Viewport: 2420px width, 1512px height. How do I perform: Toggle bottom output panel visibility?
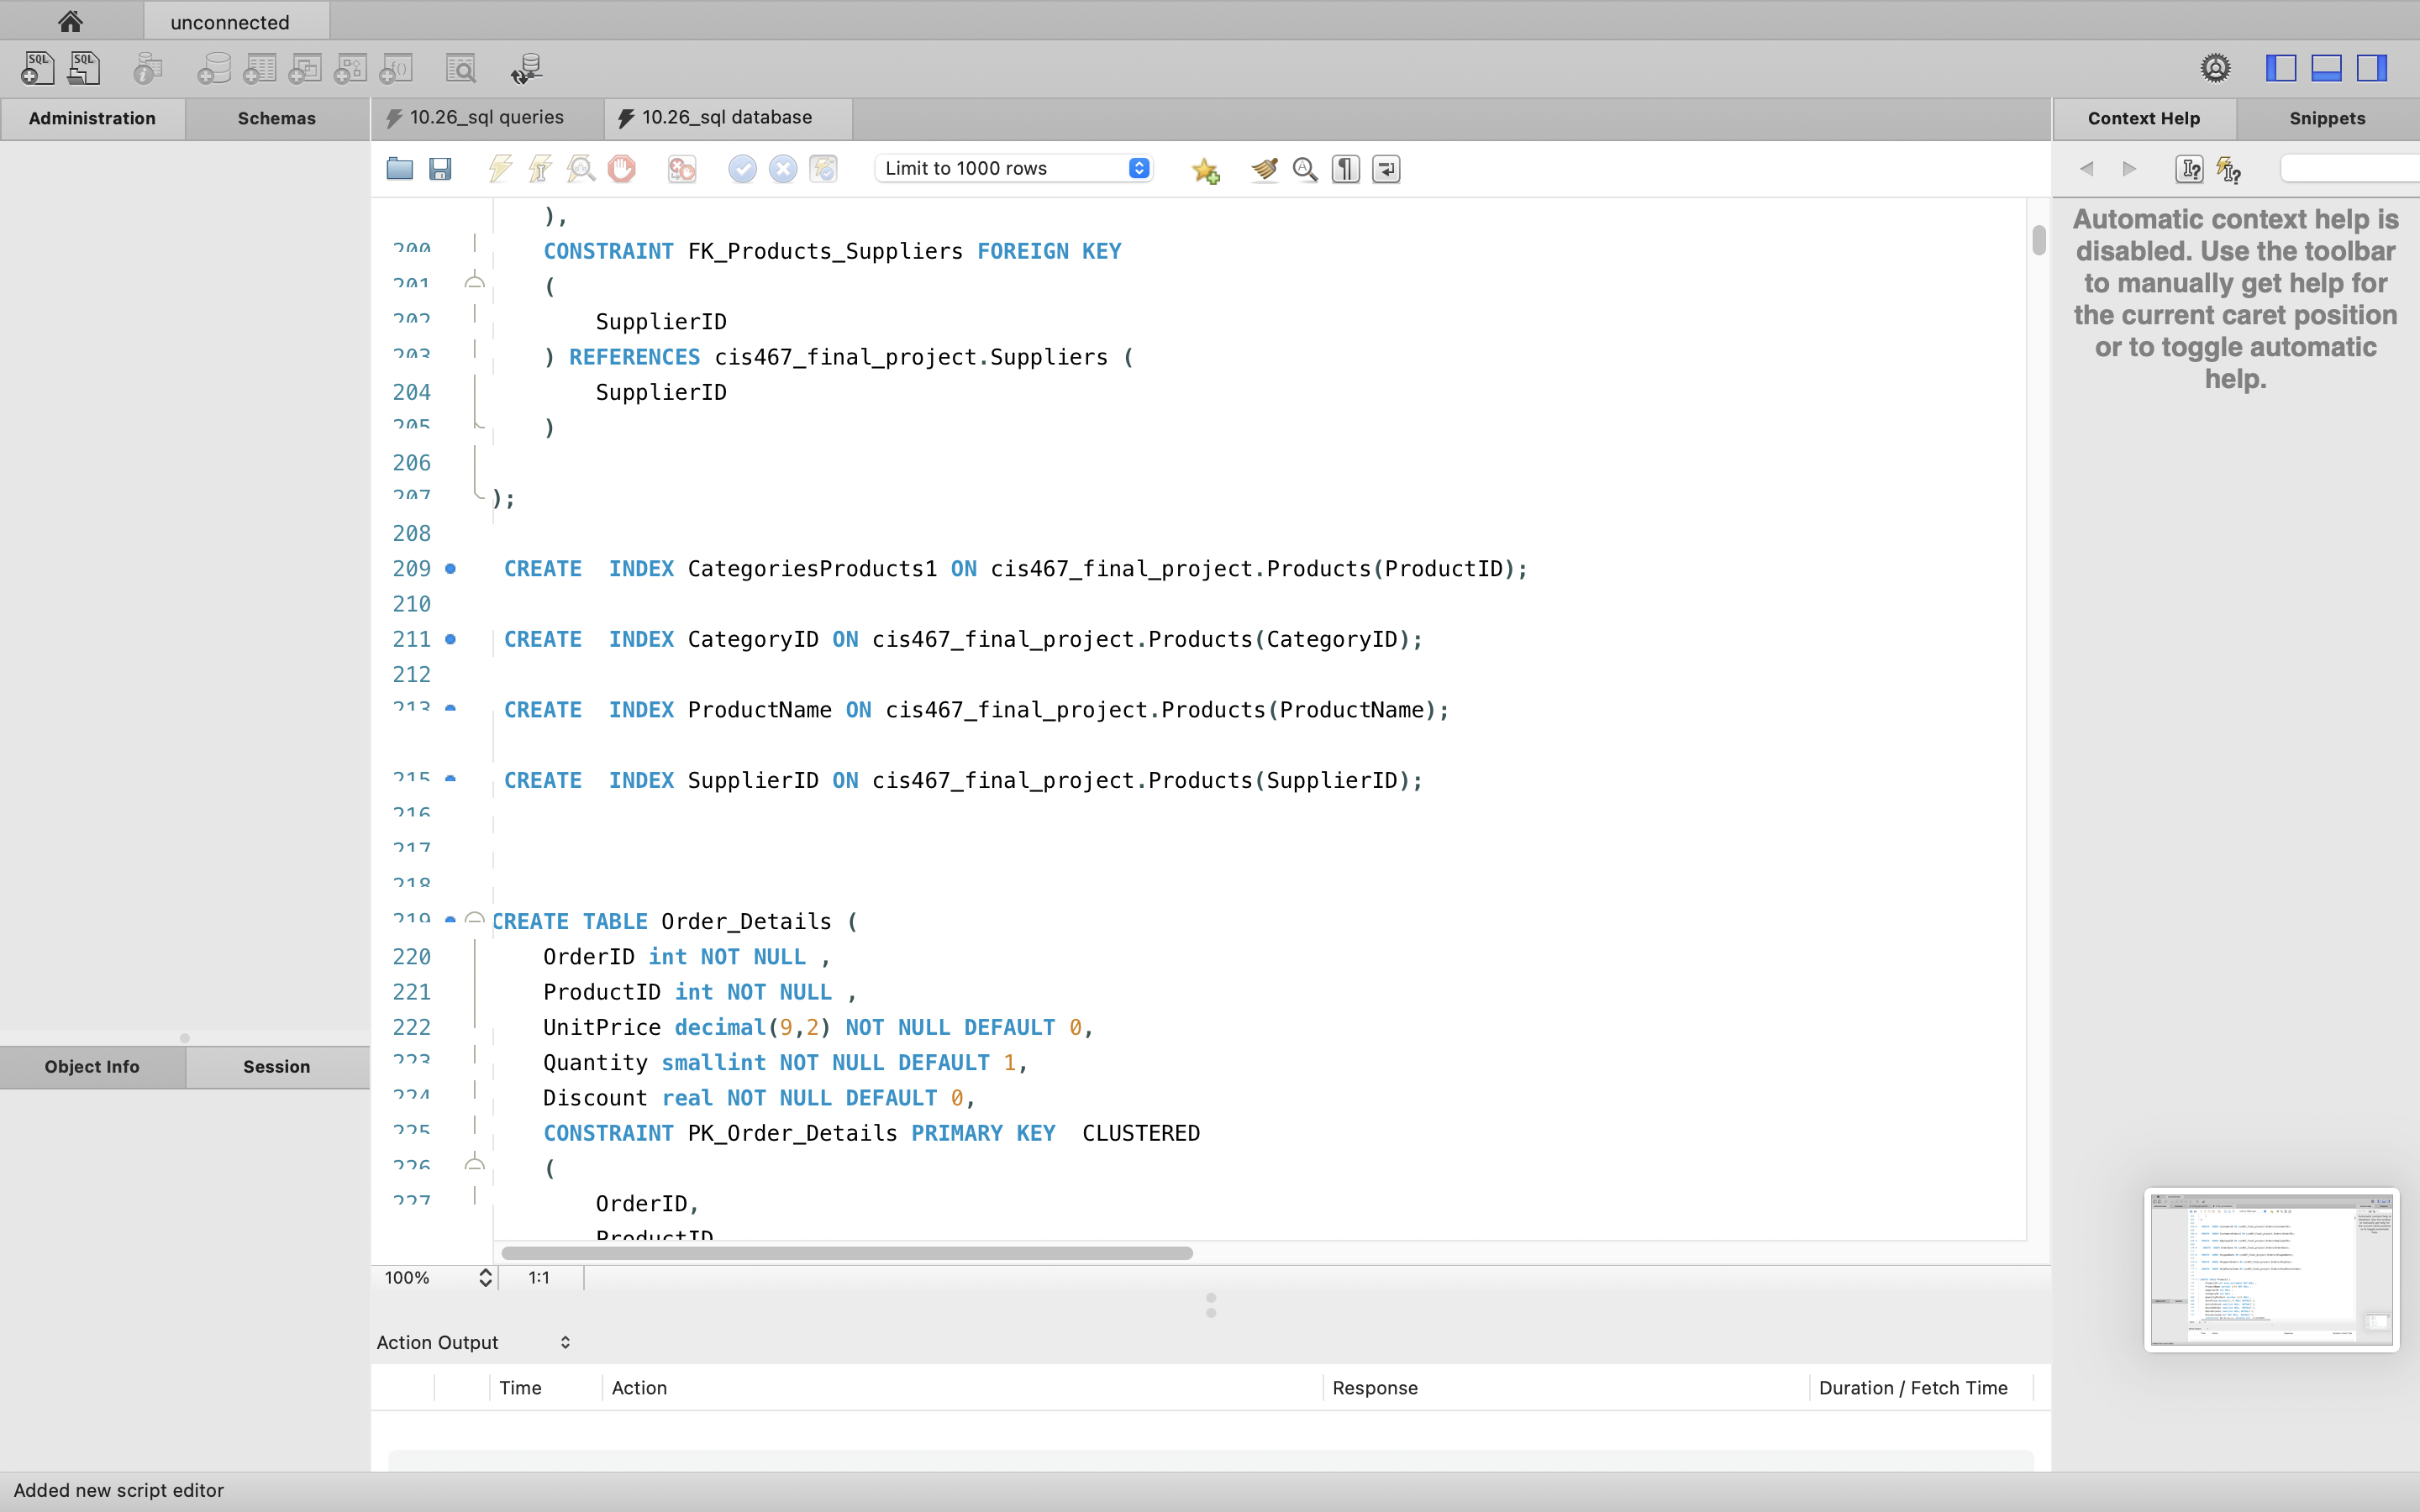point(2326,68)
